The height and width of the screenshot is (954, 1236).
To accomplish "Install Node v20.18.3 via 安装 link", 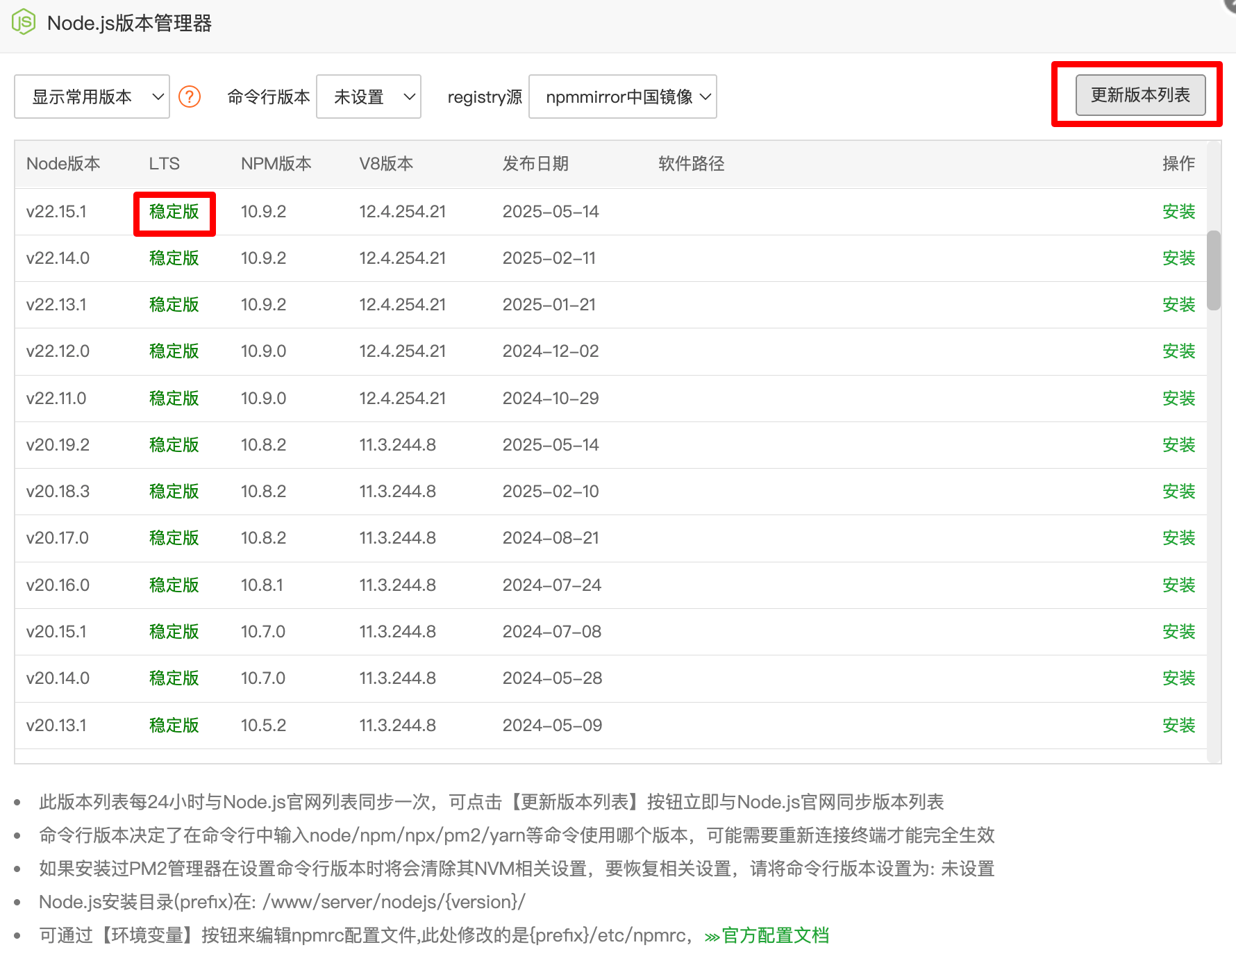I will click(1179, 492).
